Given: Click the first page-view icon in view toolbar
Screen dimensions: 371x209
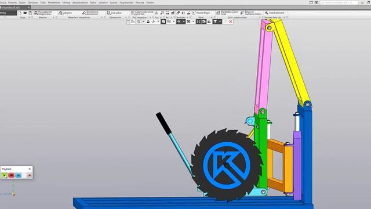Looking at the screenshot, I should click(x=128, y=21).
